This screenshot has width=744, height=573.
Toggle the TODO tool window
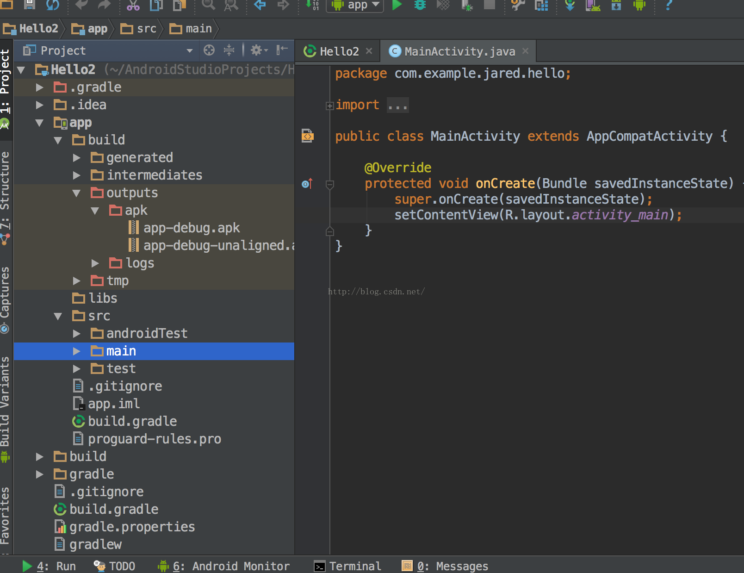[x=114, y=566]
